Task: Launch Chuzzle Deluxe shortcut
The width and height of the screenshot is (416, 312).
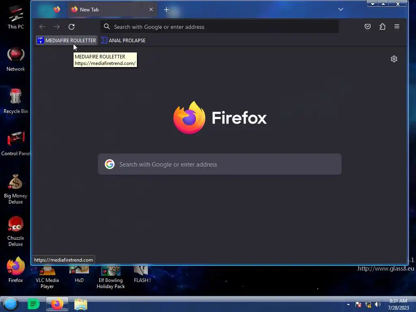Action: (x=16, y=231)
